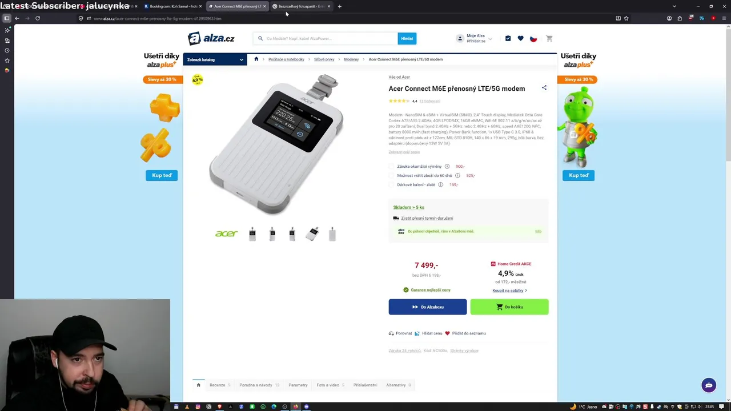The image size is (731, 411).
Task: Click the Czech flag language icon
Action: coord(533,38)
